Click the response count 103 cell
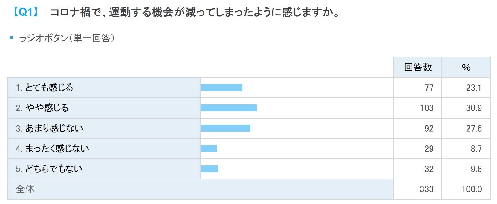 coord(426,108)
